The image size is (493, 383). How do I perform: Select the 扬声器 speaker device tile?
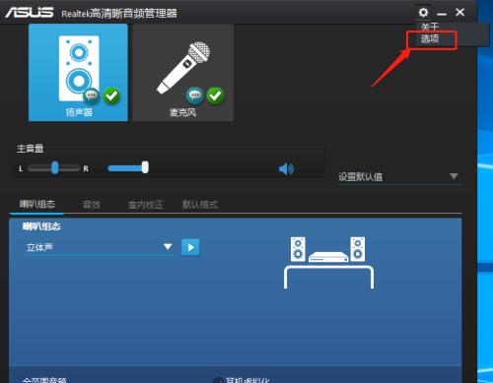[x=78, y=73]
